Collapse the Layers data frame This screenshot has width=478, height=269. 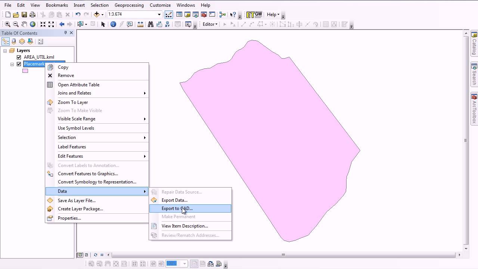tap(5, 50)
